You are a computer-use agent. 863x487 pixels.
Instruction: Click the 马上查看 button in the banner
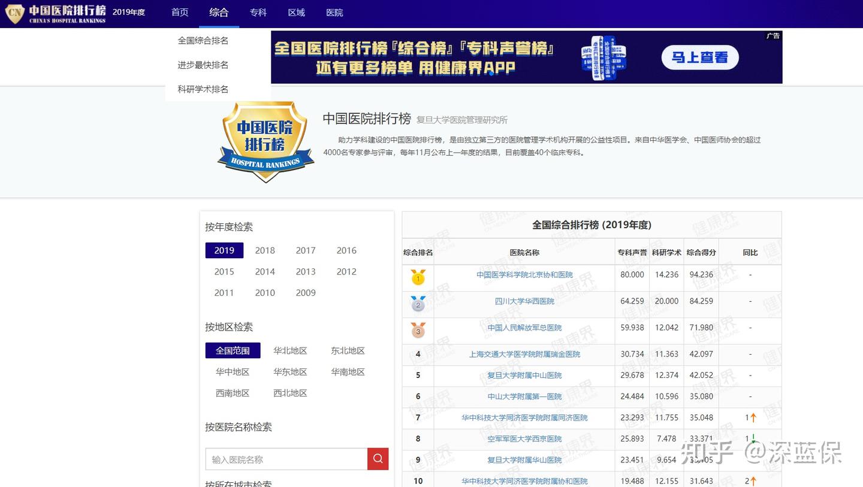[700, 58]
